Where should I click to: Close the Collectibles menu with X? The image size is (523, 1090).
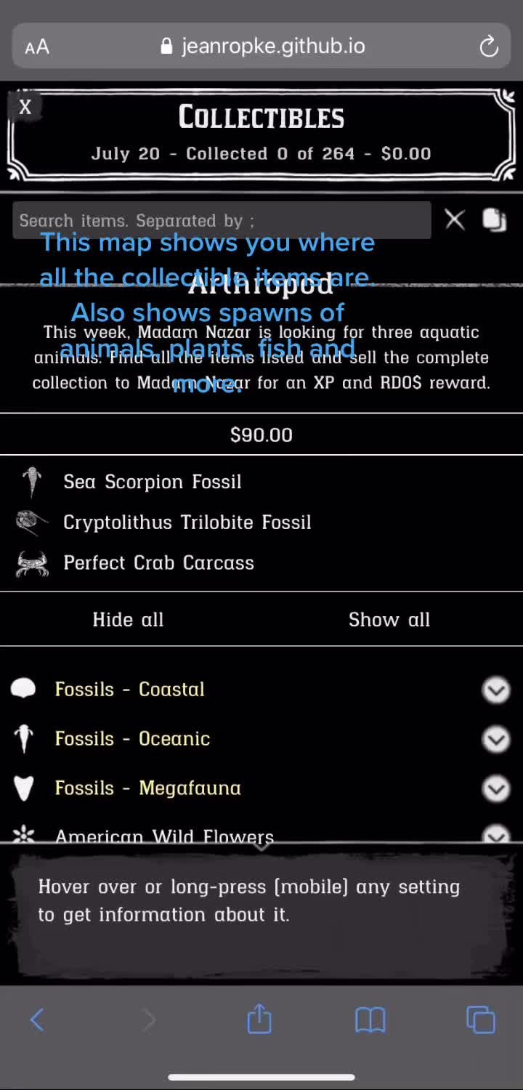pos(25,108)
